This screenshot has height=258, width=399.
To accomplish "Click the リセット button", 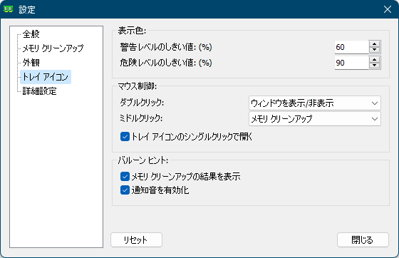I will click(x=136, y=239).
